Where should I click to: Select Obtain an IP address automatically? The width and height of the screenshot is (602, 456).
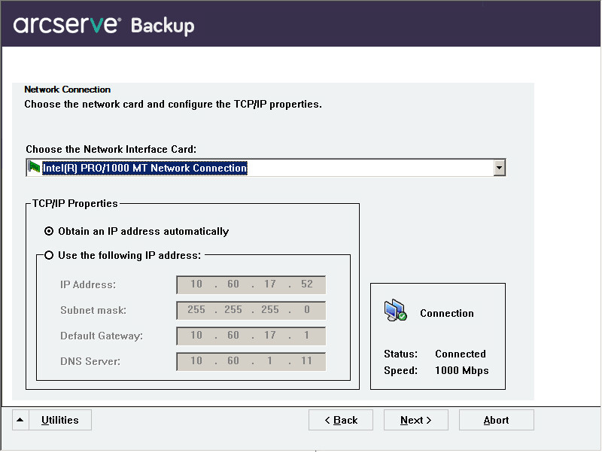(x=49, y=231)
